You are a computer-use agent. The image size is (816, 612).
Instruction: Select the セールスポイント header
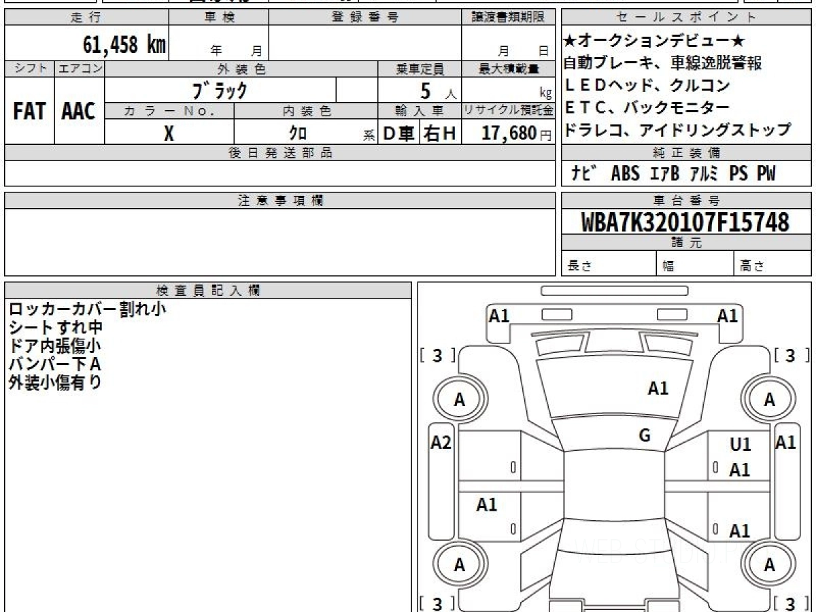686,18
